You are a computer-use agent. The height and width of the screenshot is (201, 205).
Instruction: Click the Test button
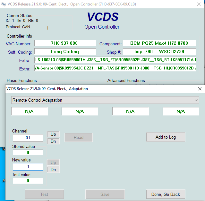point(44,194)
